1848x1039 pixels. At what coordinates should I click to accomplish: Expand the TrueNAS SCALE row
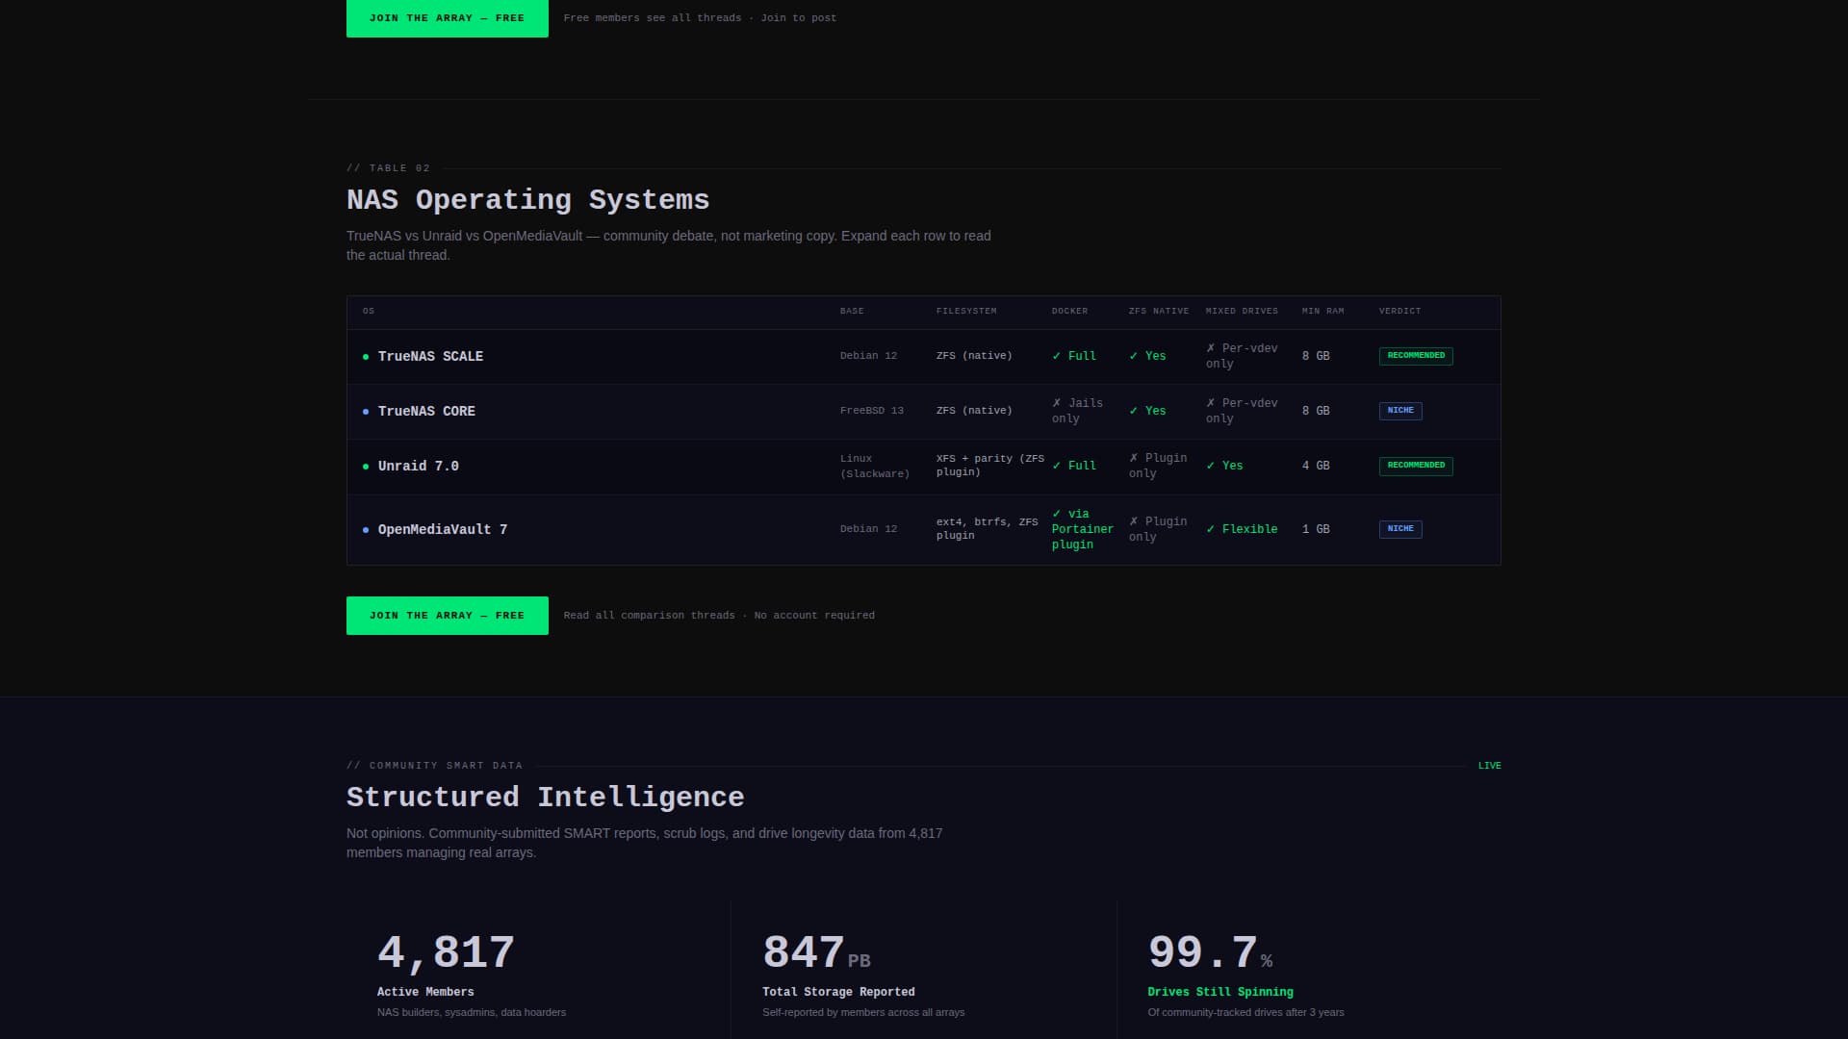923,357
